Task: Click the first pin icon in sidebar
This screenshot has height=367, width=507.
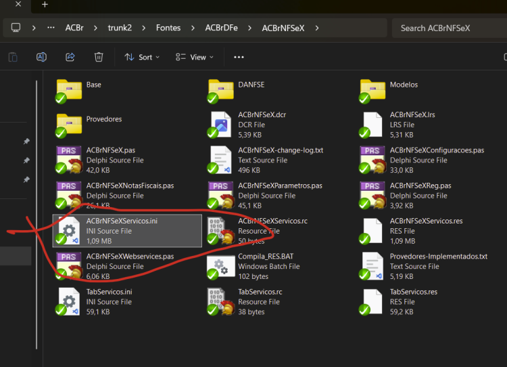Action: [x=26, y=142]
